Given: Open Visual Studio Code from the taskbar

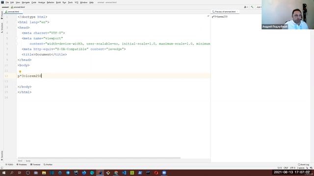Looking at the screenshot, I should [x=124, y=173].
